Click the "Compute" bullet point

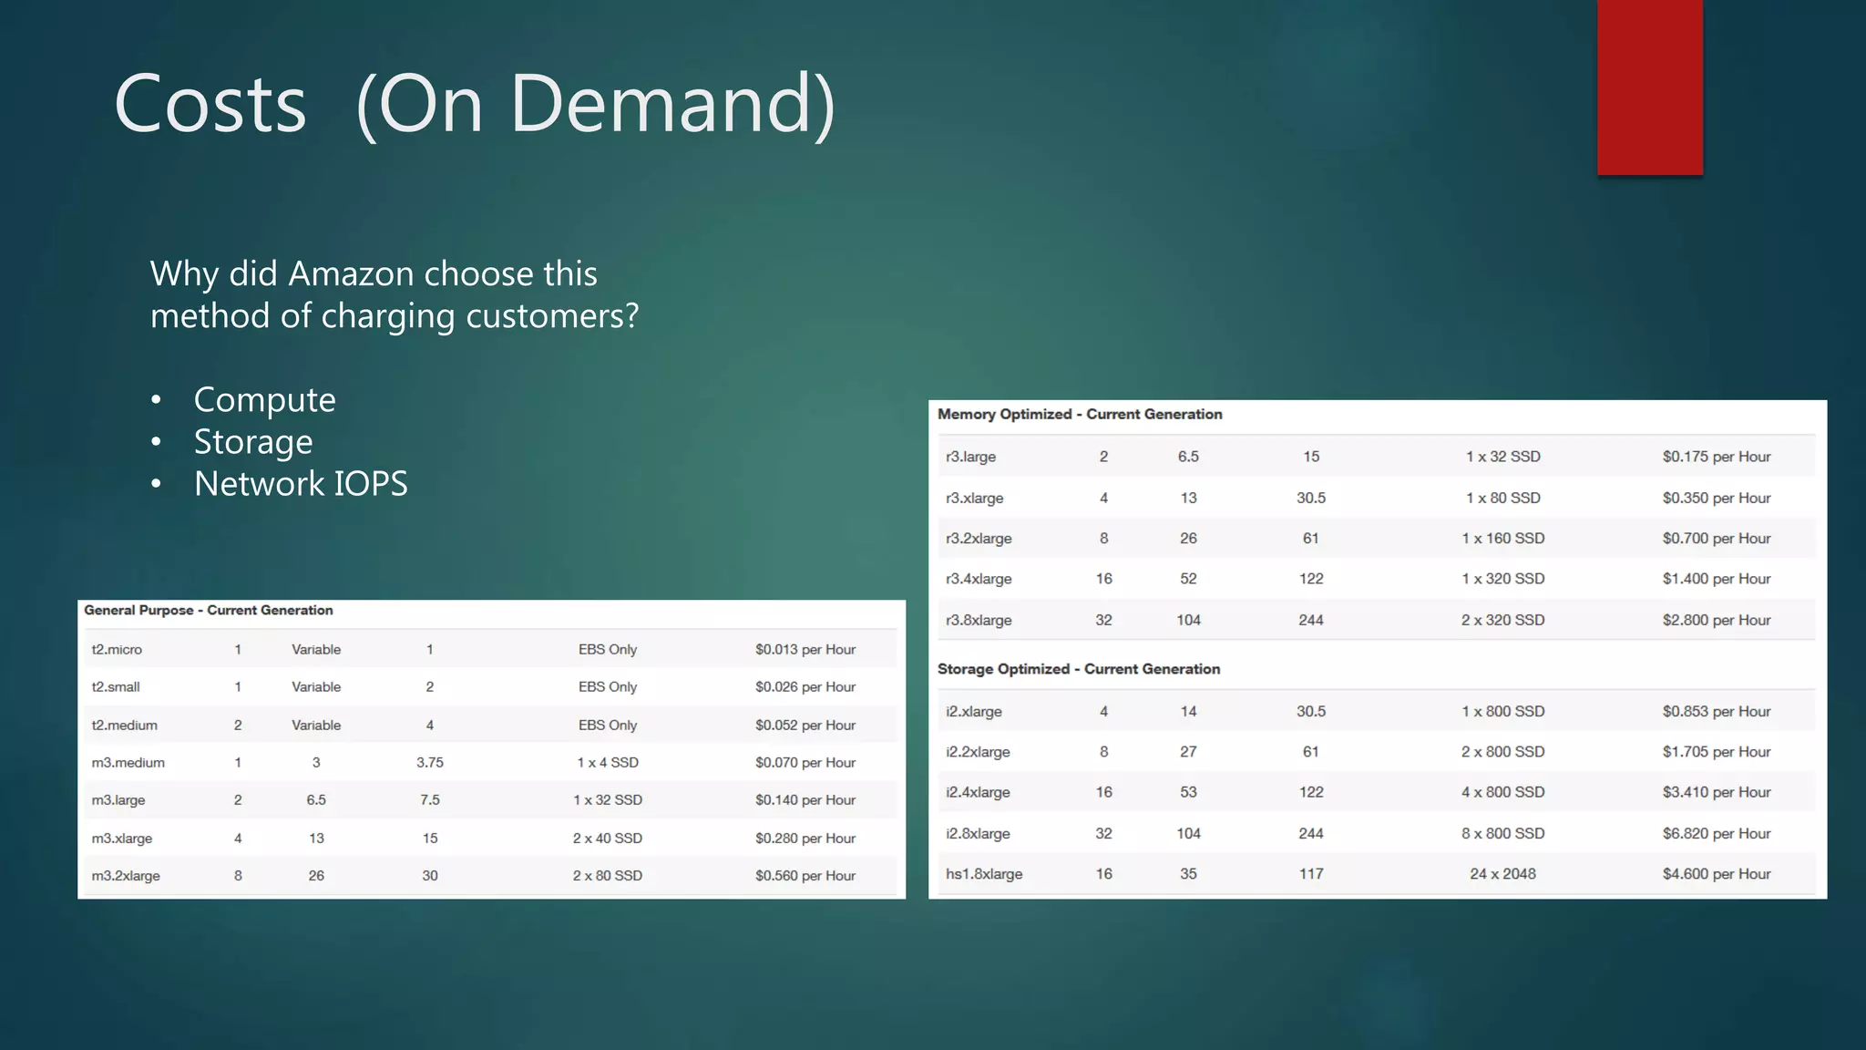[x=264, y=399]
